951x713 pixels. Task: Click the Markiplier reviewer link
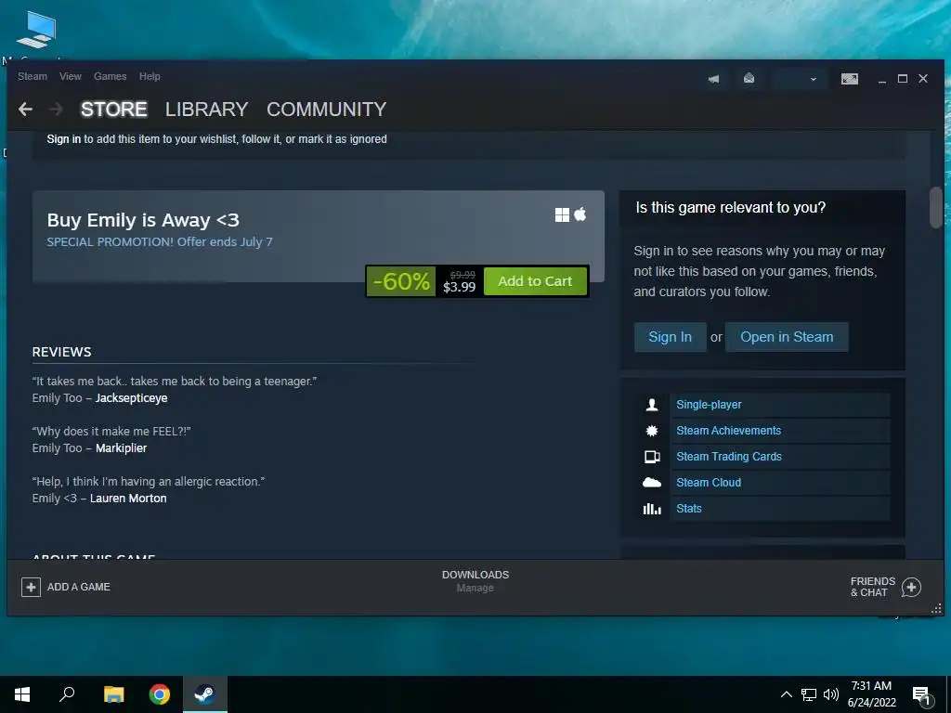pos(122,448)
